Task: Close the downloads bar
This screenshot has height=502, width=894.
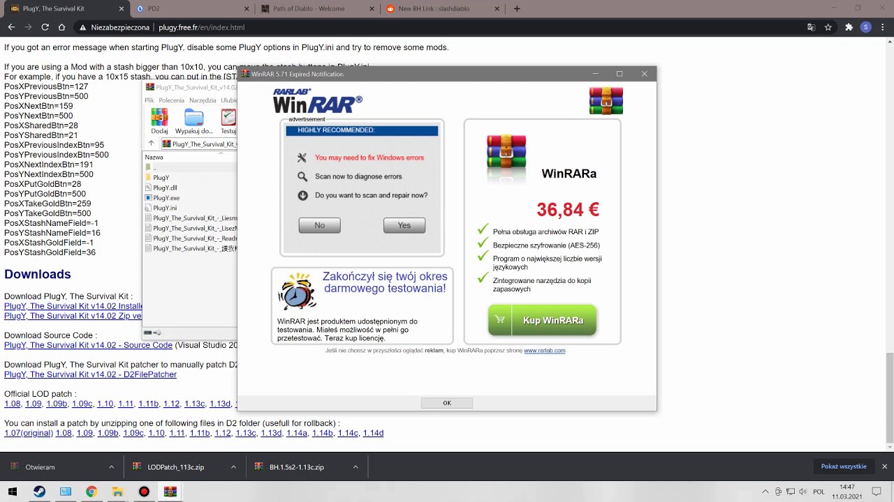Action: coord(884,466)
